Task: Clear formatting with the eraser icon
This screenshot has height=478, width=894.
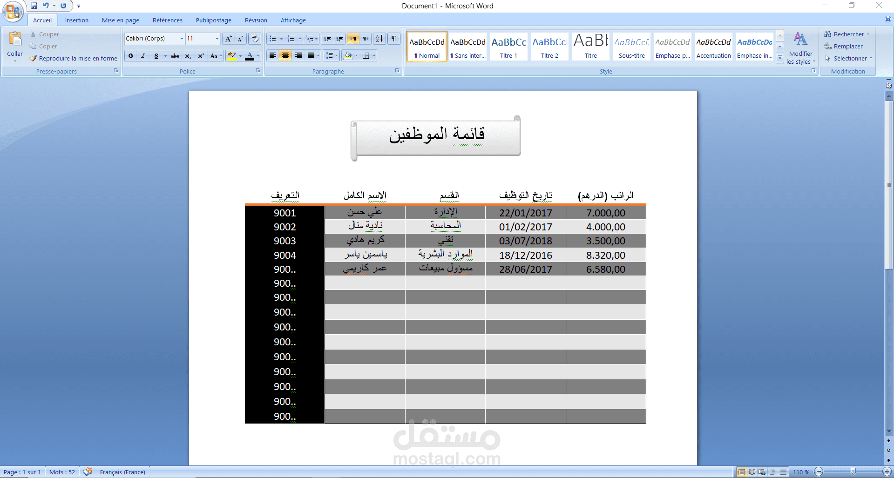Action: [255, 39]
